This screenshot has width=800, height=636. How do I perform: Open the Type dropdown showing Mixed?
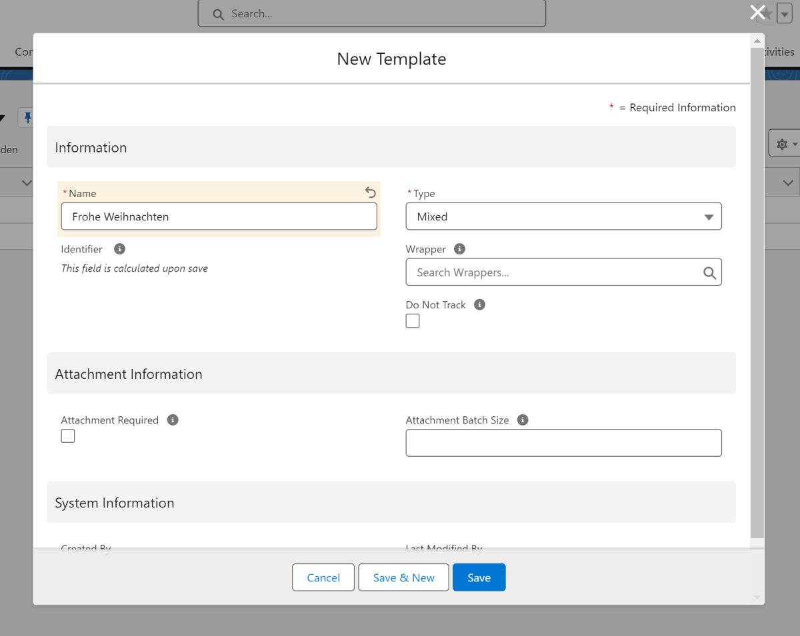click(563, 216)
